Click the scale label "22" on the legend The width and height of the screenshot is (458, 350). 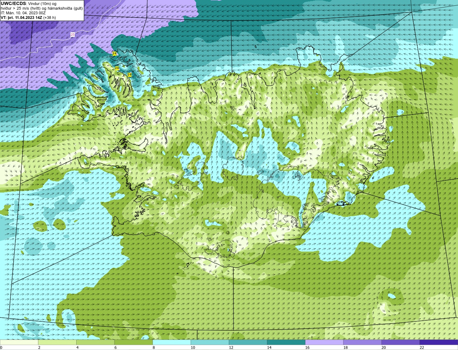(x=422, y=347)
